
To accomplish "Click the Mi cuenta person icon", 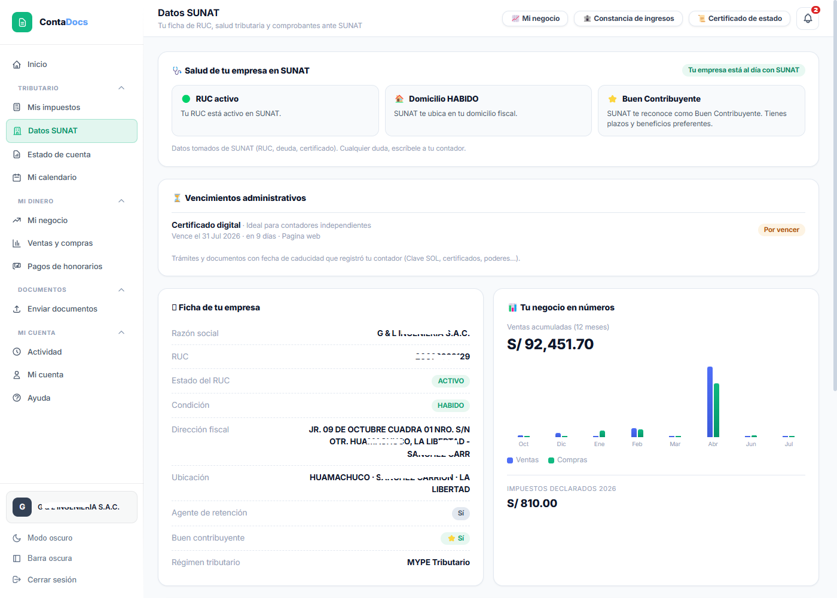I will 17,375.
